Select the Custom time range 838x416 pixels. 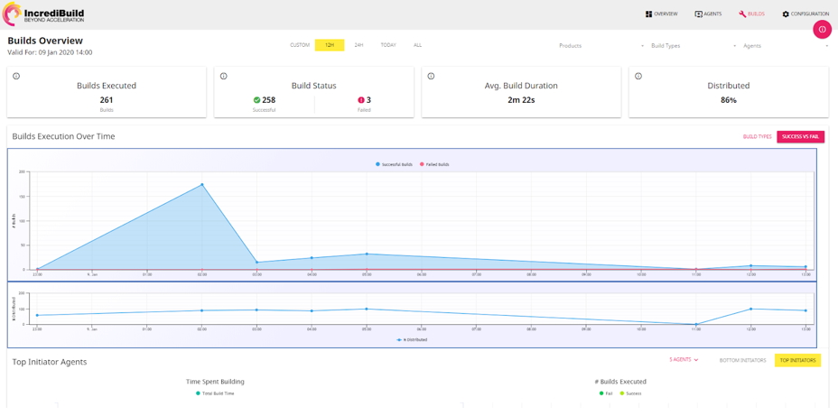300,45
